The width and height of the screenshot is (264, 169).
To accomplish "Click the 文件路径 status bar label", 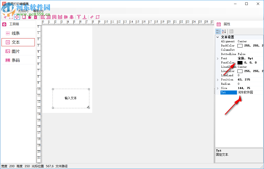I will click(62, 166).
